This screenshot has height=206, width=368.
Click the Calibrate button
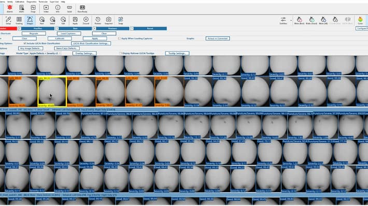60,38
